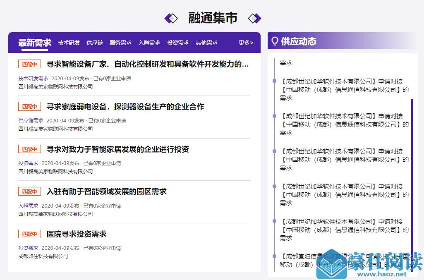Switch to 服务需求 tab
The height and width of the screenshot is (280, 424).
click(x=121, y=43)
